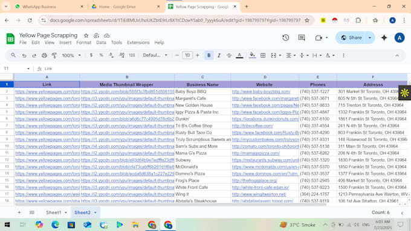Undo the last action
The height and width of the screenshot is (231, 411).
24,55
